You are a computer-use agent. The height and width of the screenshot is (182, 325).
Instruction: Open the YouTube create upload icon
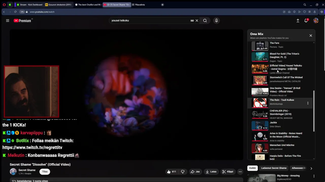pos(298,20)
